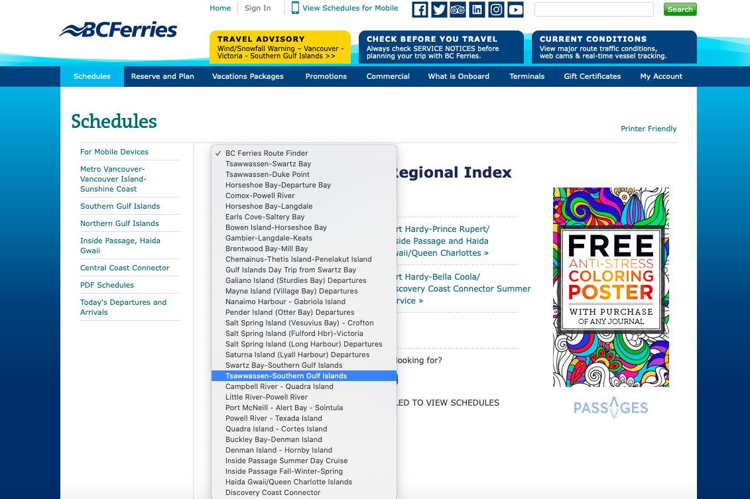
Task: Choose Gambier-Langdale-Keats route option
Action: point(304,238)
